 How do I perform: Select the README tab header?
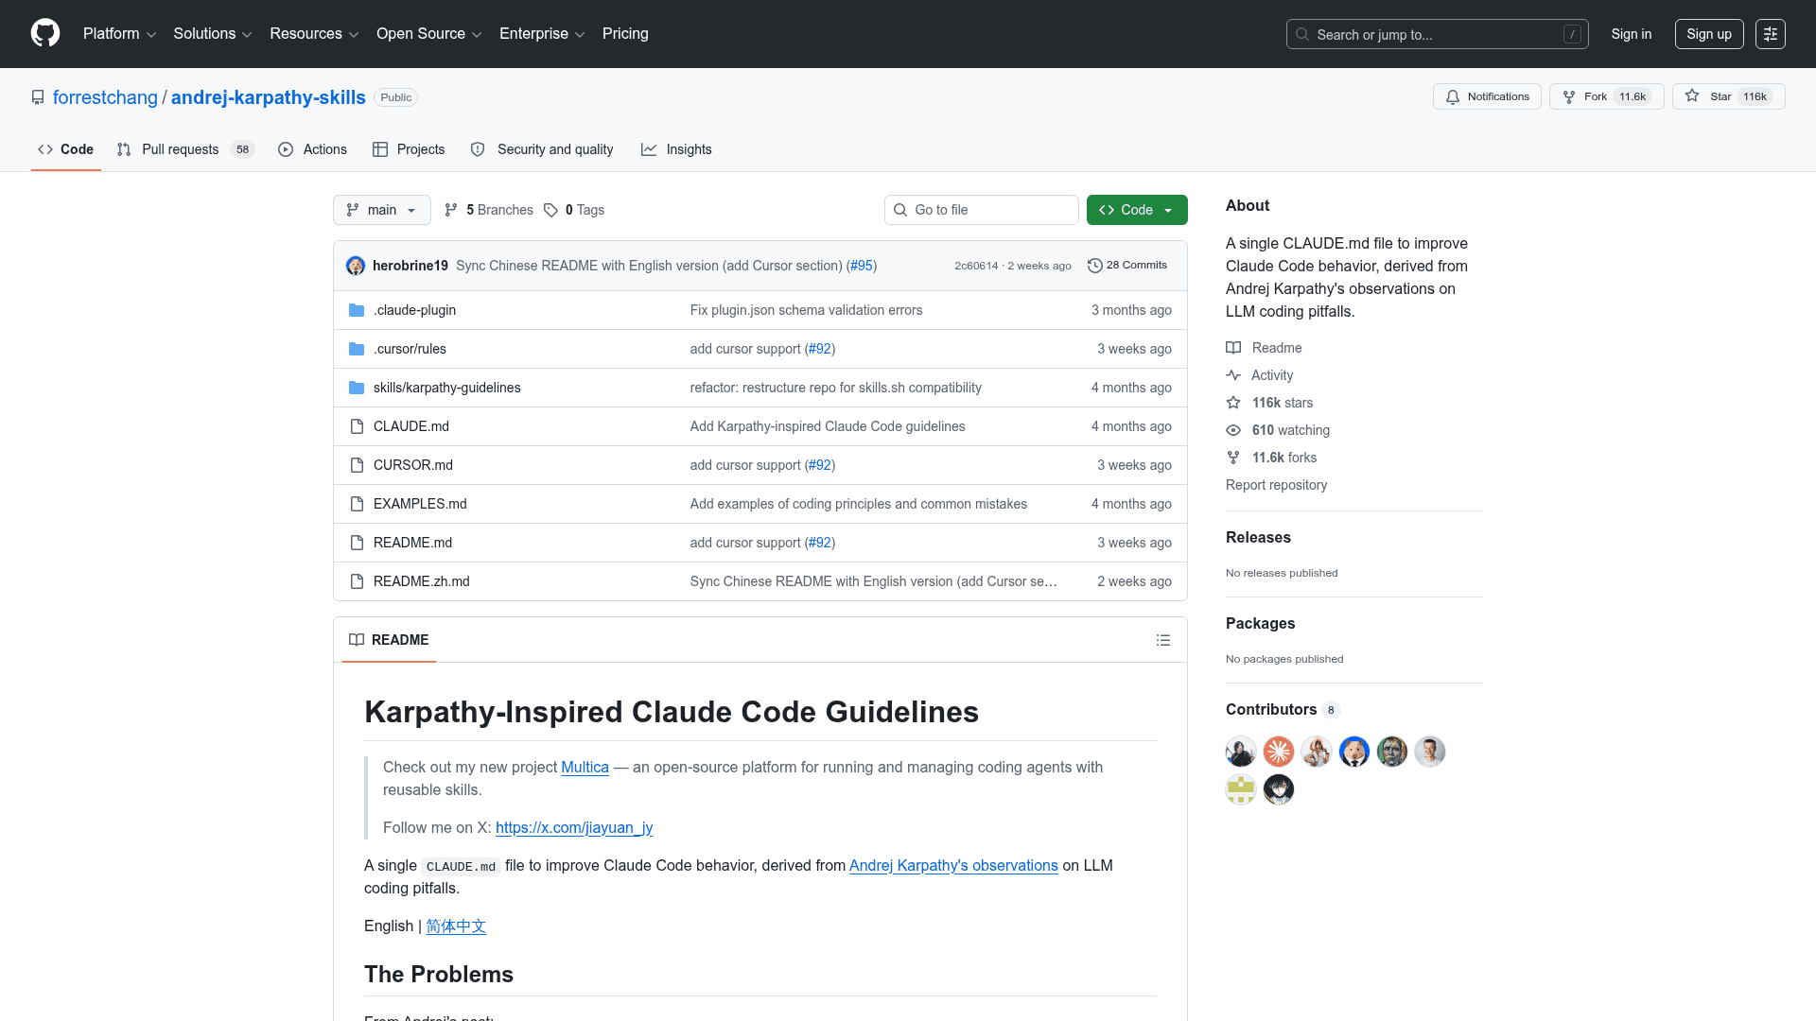click(389, 640)
